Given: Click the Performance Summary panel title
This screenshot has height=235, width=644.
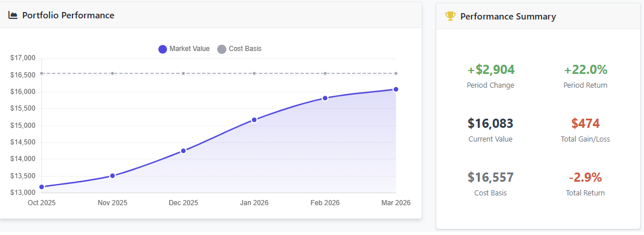Looking at the screenshot, I should [508, 17].
